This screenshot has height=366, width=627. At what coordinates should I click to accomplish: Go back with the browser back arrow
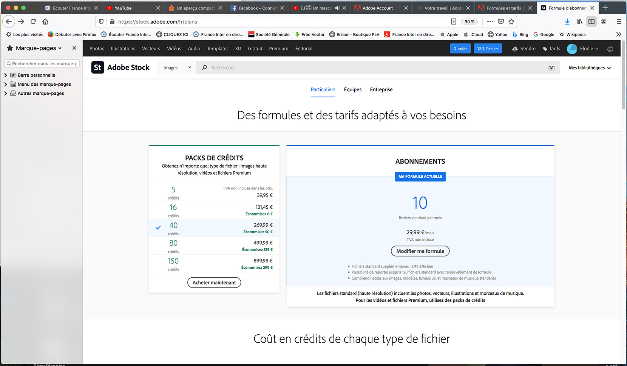[x=9, y=22]
